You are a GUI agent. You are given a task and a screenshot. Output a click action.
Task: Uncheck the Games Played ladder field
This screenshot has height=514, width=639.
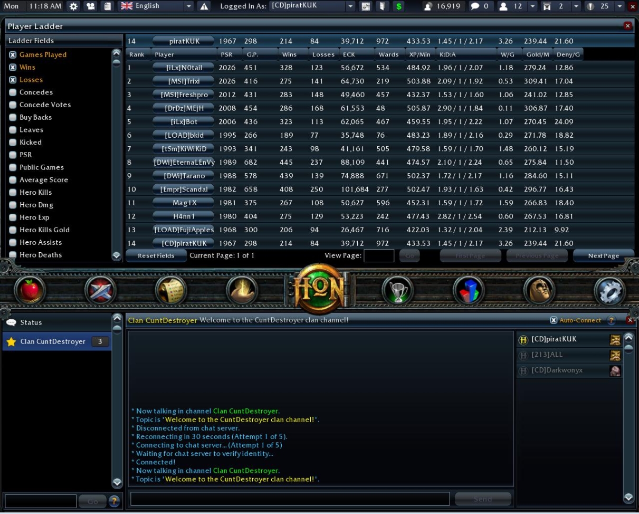pos(13,55)
